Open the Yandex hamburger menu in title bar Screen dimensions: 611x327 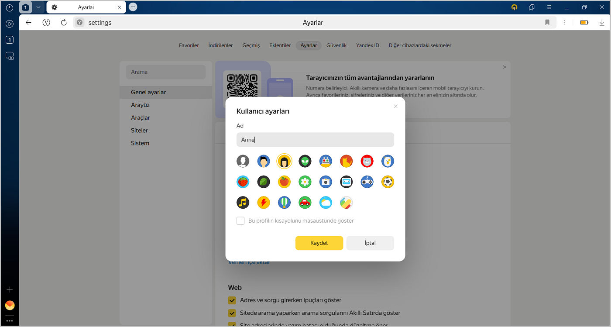(549, 7)
